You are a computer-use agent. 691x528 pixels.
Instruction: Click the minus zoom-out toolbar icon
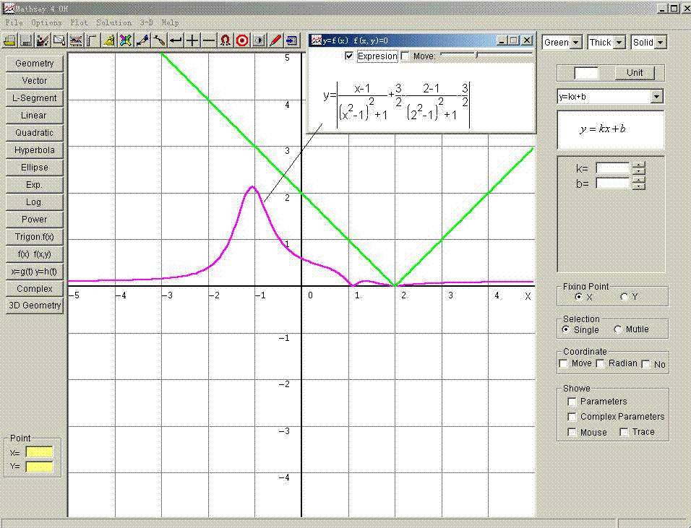(x=208, y=40)
